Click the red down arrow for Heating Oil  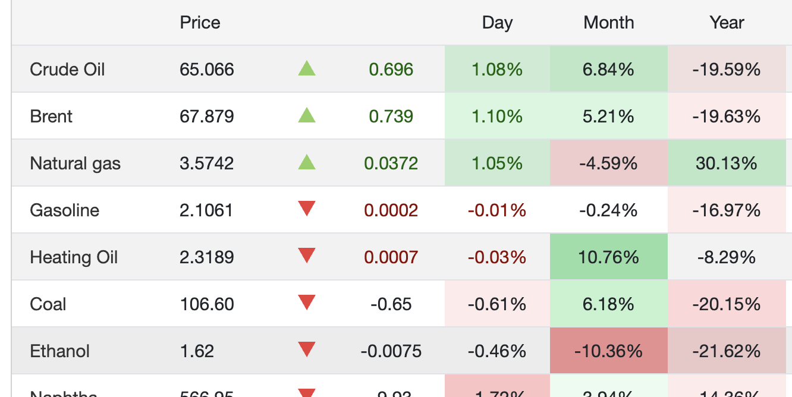point(307,256)
